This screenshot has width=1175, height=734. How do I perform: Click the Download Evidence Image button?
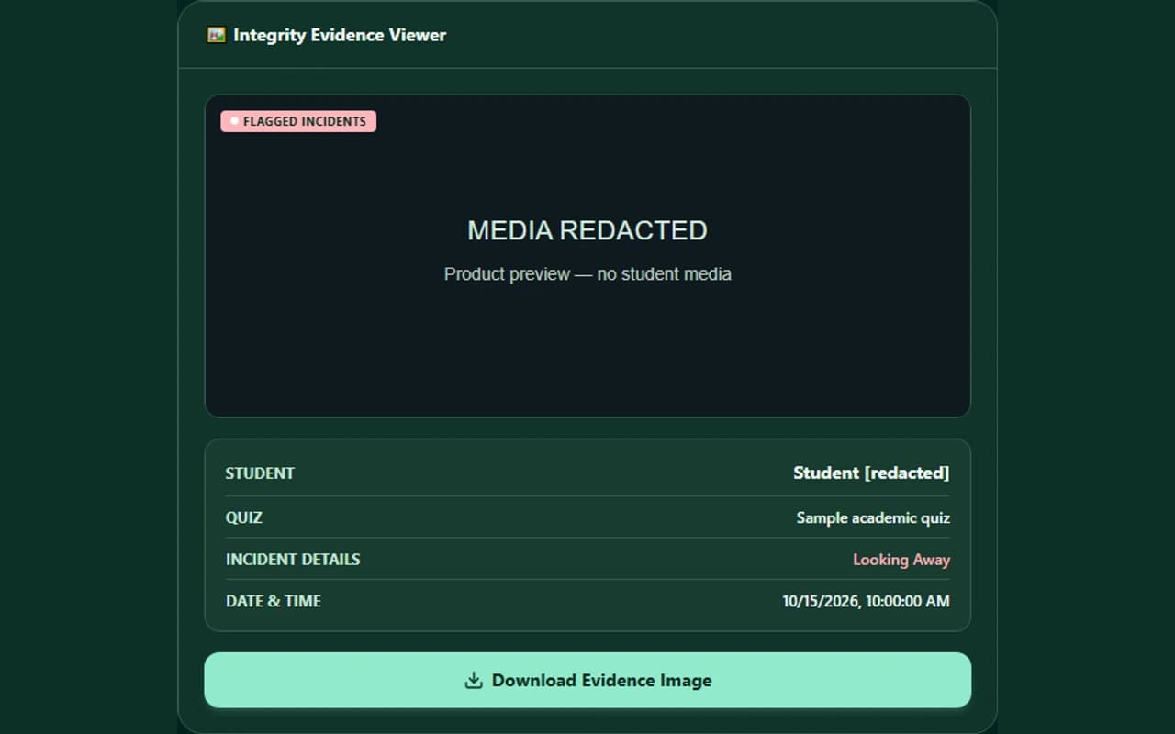[x=587, y=680]
